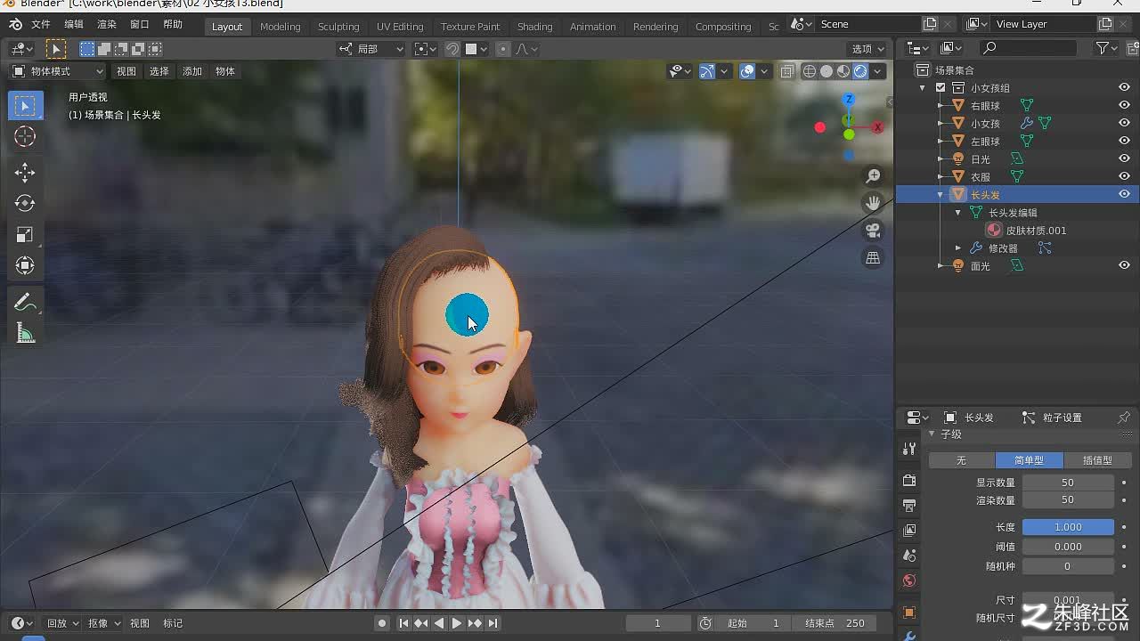Open the Render properties tab
The image size is (1140, 641).
909,481
